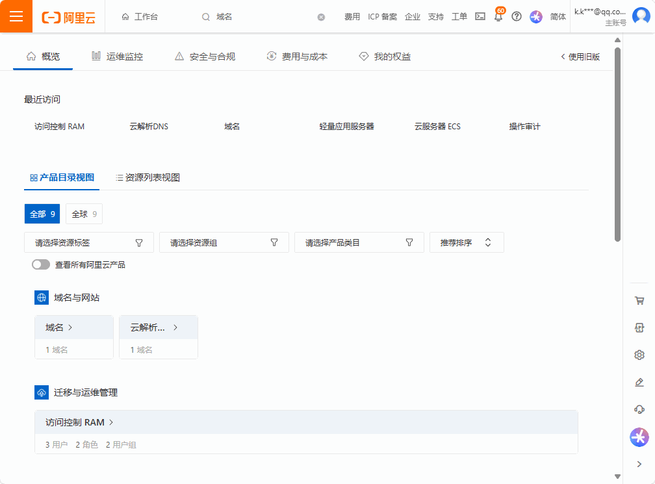Open the 推荐排序 sort dropdown
655x484 pixels.
click(x=467, y=242)
